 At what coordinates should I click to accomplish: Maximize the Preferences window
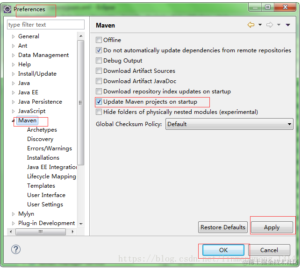pos(268,7)
